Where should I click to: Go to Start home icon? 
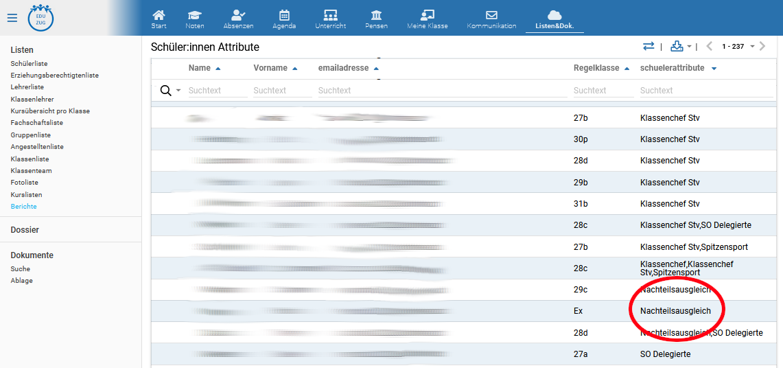click(159, 19)
